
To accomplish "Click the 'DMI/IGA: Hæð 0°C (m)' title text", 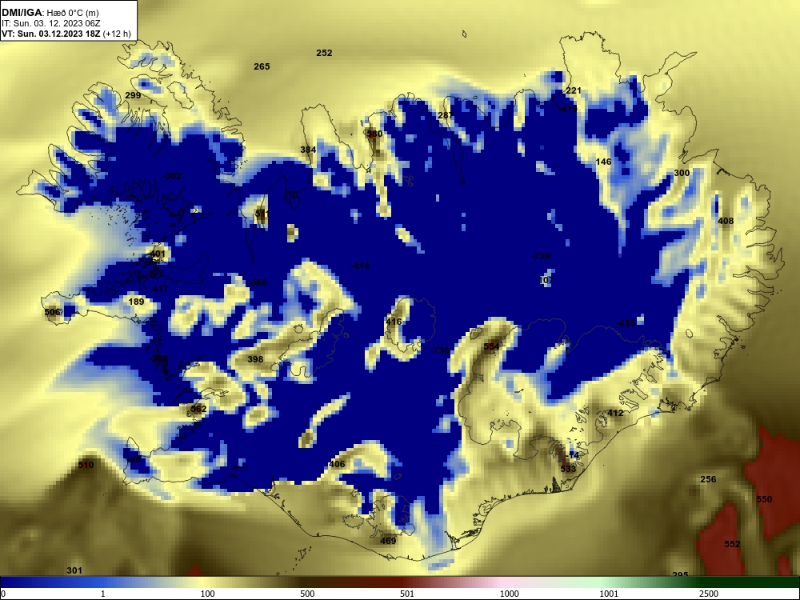I will coord(50,13).
